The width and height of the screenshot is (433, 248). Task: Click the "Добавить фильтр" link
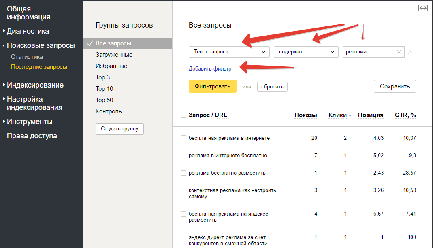click(210, 69)
